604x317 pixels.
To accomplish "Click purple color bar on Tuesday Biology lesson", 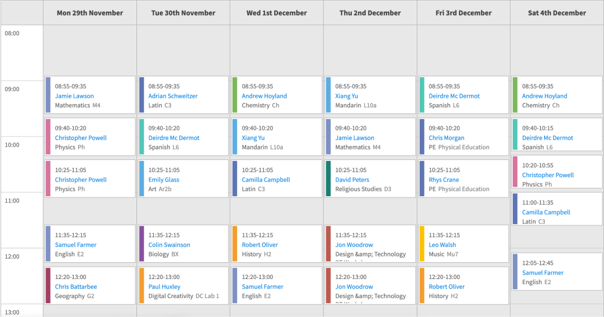I will 141,243.
